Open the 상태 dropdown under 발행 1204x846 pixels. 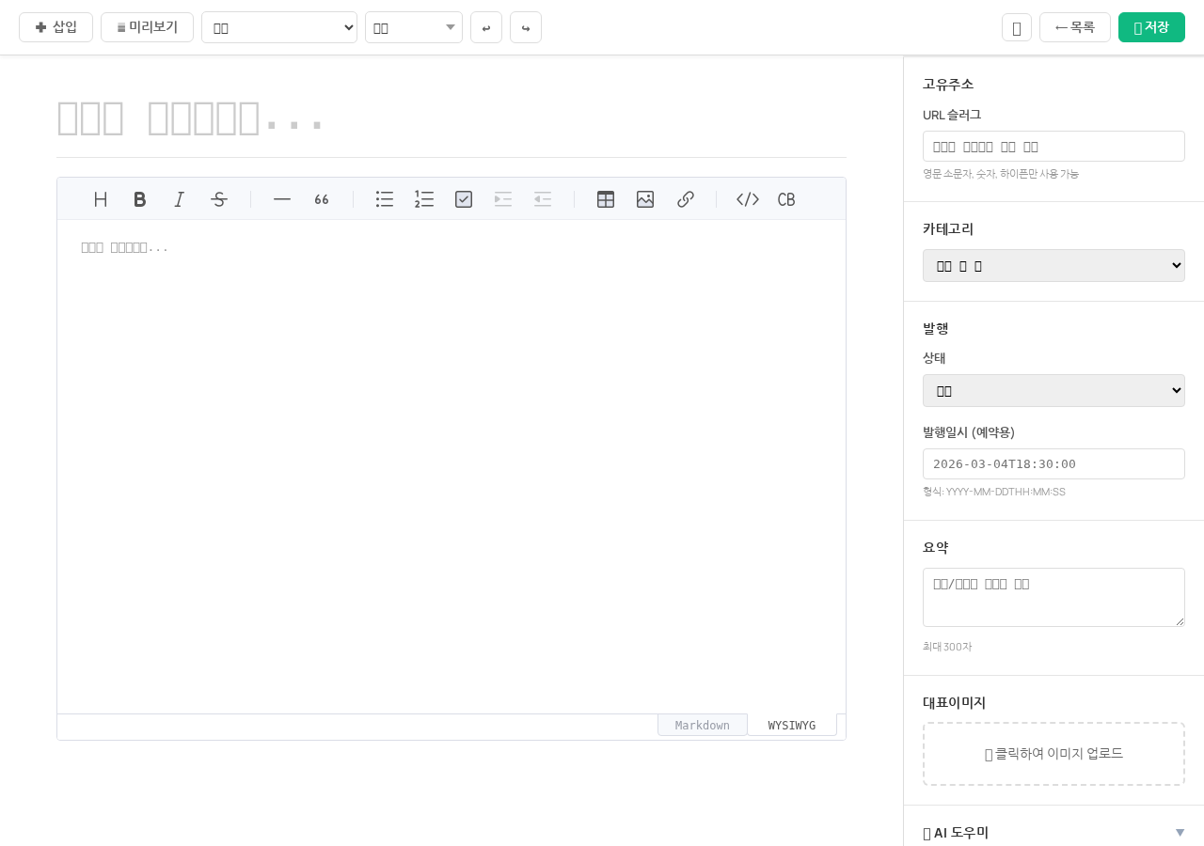coord(1053,390)
